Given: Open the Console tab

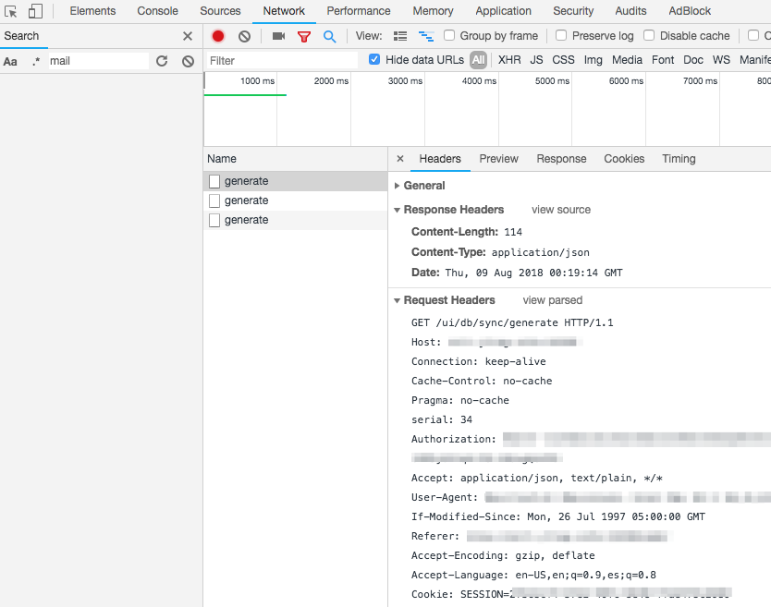Looking at the screenshot, I should 157,11.
